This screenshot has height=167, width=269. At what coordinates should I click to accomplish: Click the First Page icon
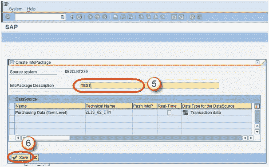coord(141,17)
